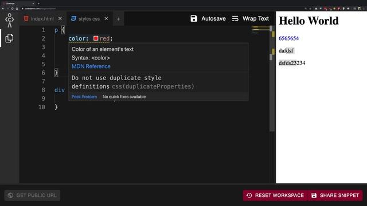Viewport: 367px width, 206px height.
Task: Click SHARE SNIPPET button
Action: [x=335, y=195]
